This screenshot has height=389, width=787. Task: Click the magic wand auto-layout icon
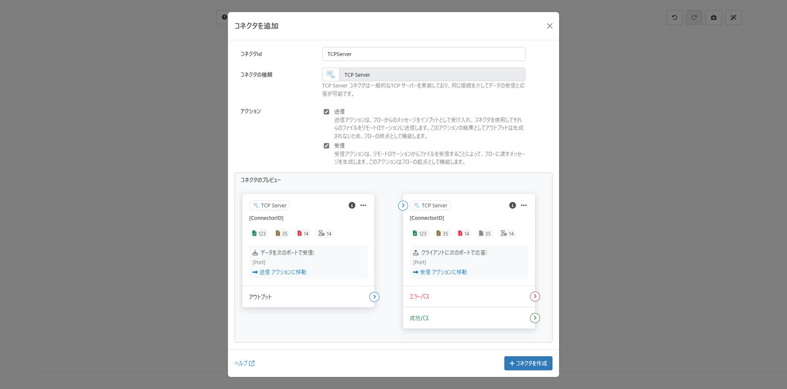(x=733, y=17)
